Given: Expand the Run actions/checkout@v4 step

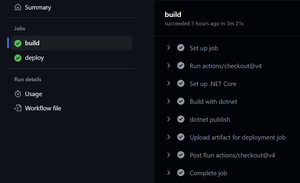Looking at the screenshot, I should [x=169, y=65].
